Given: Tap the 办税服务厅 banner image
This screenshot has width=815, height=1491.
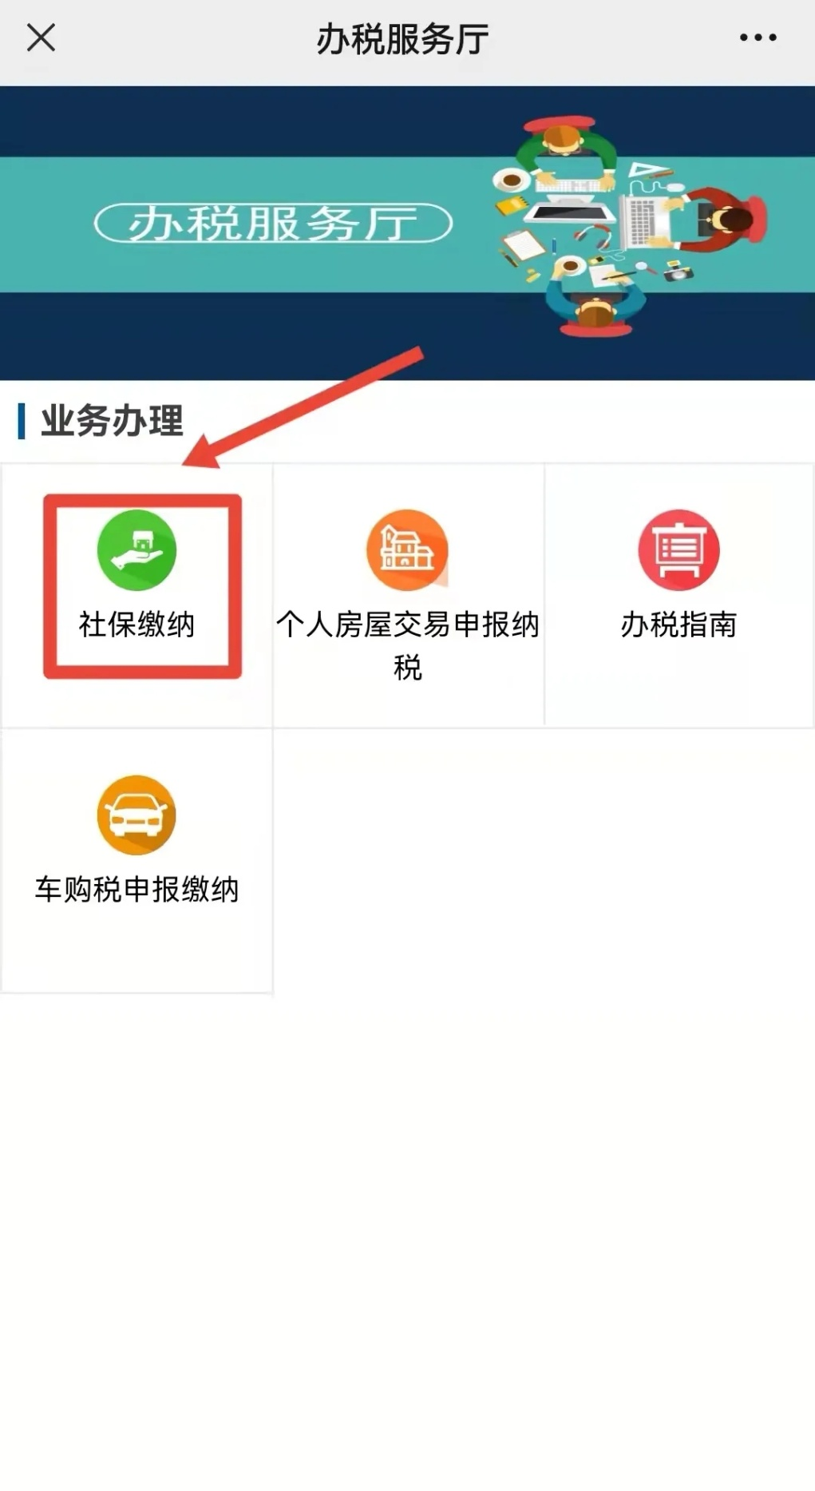Looking at the screenshot, I should click(407, 233).
